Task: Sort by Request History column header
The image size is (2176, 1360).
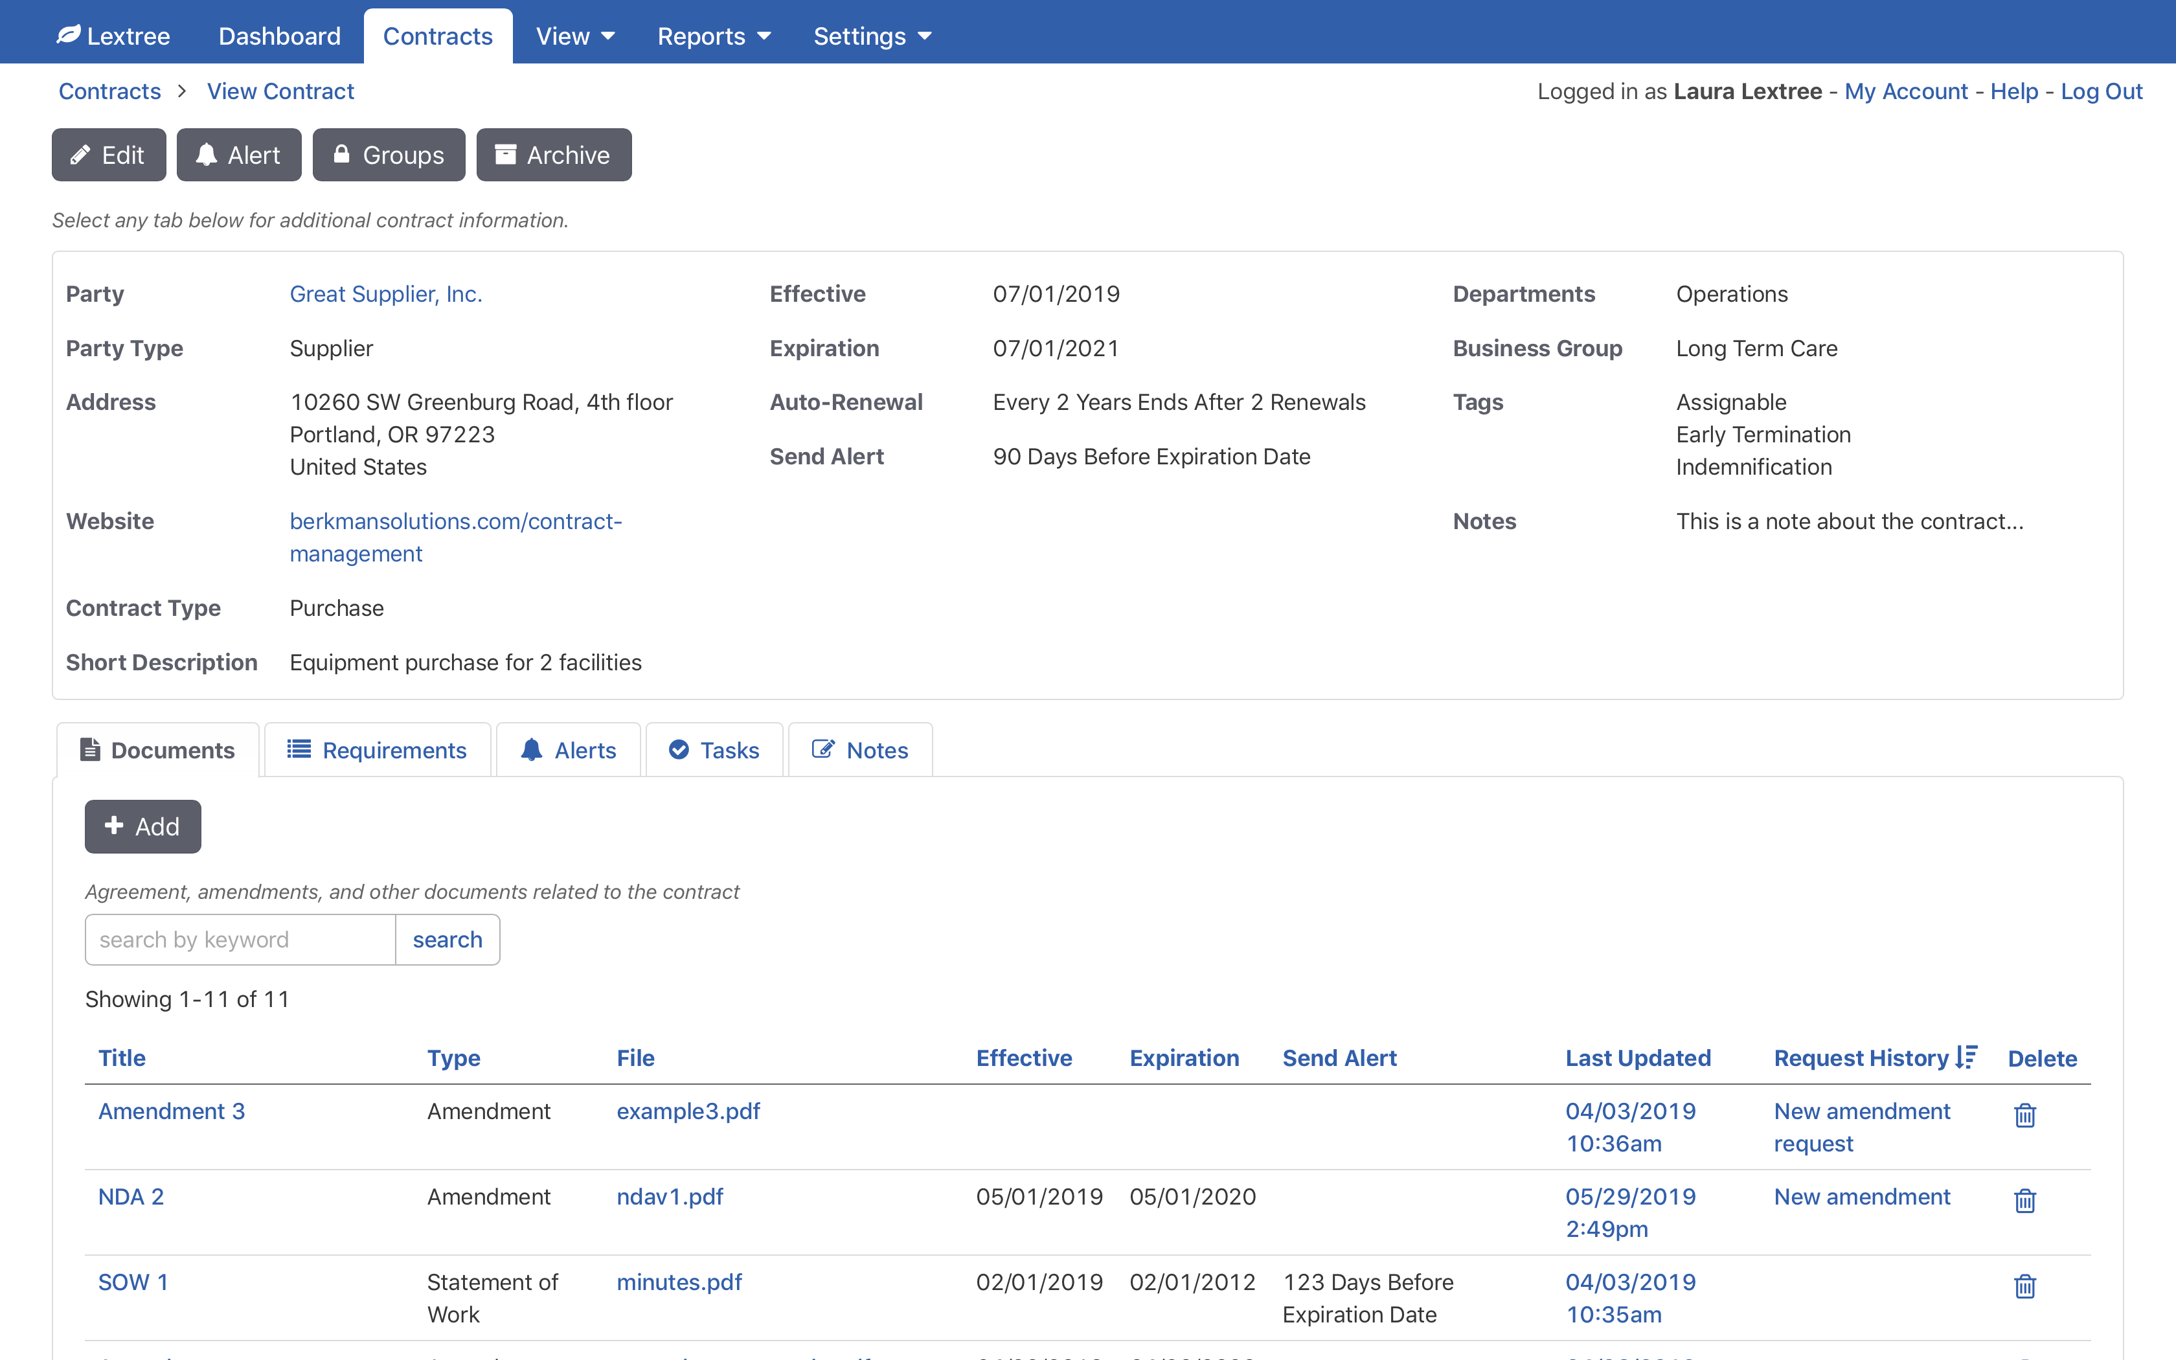Action: (1861, 1057)
